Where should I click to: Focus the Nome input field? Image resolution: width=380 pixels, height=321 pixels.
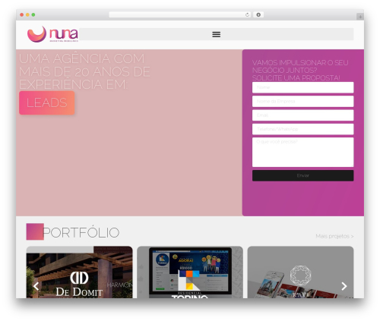(x=302, y=87)
